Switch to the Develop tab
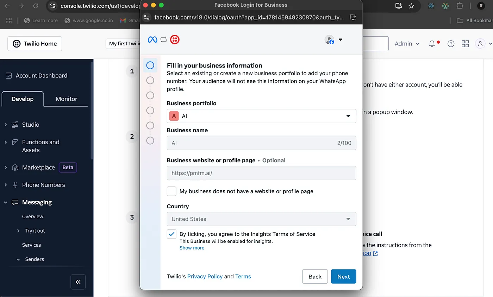 point(23,99)
